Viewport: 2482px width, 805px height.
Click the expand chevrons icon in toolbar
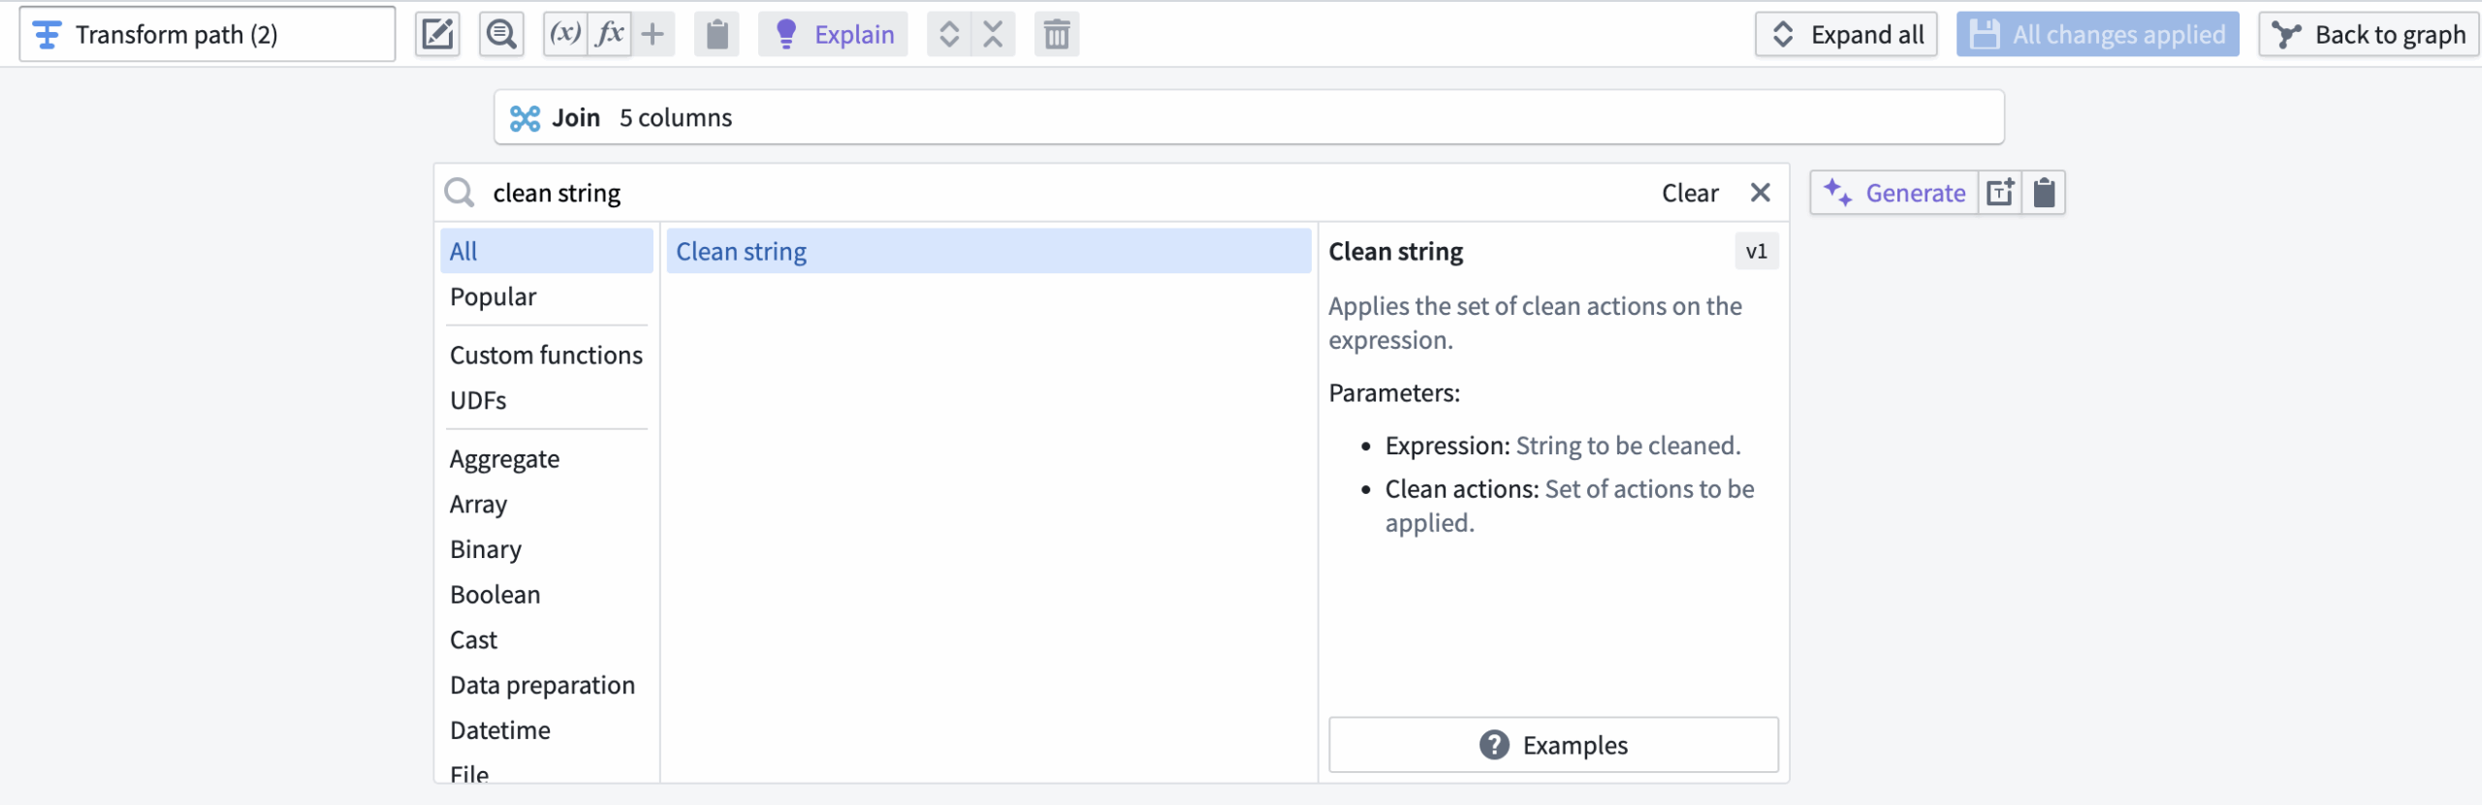949,35
